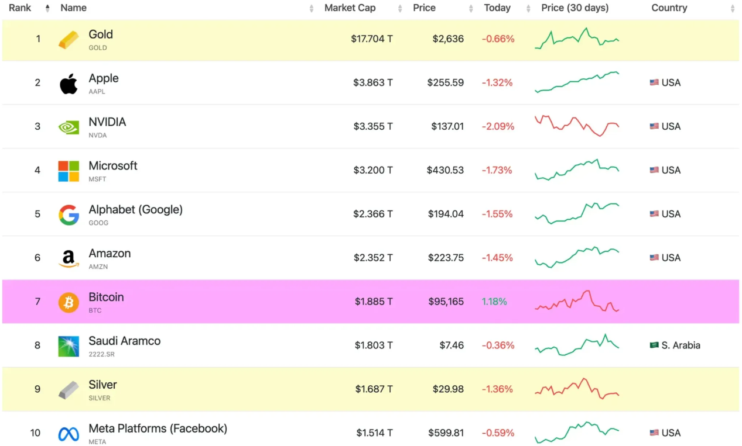Open the Meta Platforms (Facebook) link
Viewport: 742px width, 446px height.
tap(158, 429)
